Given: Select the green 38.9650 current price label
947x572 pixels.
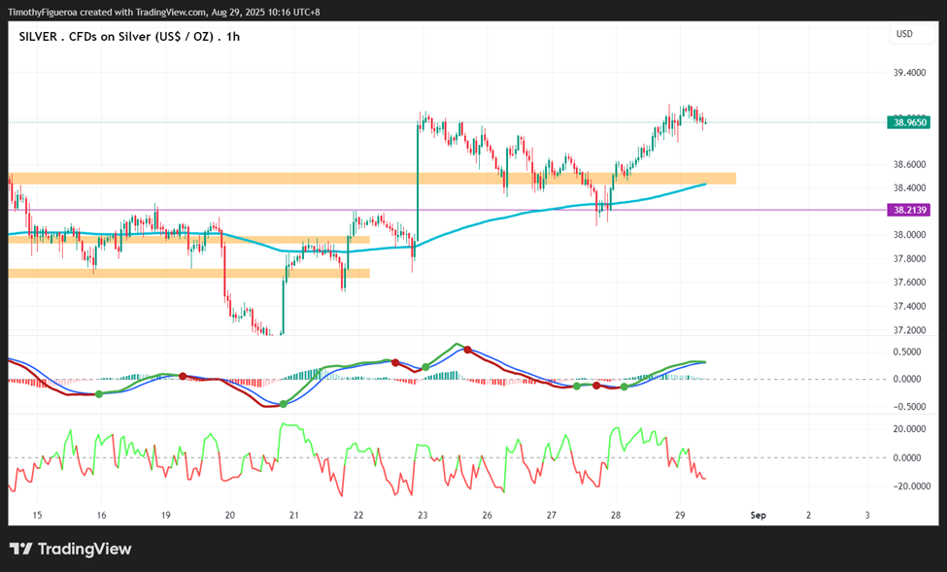Looking at the screenshot, I should [x=908, y=122].
